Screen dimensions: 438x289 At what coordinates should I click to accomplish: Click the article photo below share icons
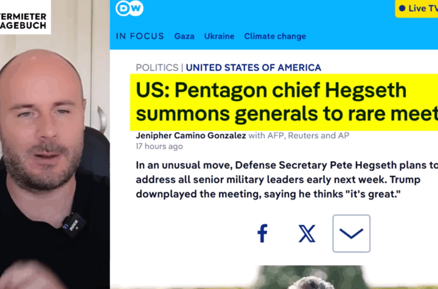[310, 277]
